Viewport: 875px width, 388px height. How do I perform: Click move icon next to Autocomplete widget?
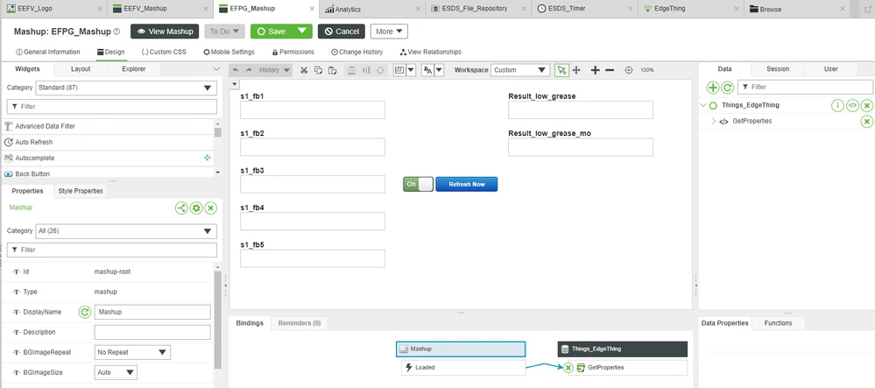pyautogui.click(x=208, y=158)
